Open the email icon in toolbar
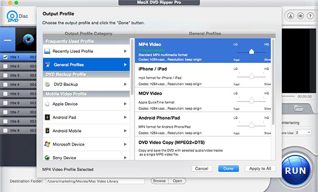Viewport: 318px width, 192px height. point(300,16)
